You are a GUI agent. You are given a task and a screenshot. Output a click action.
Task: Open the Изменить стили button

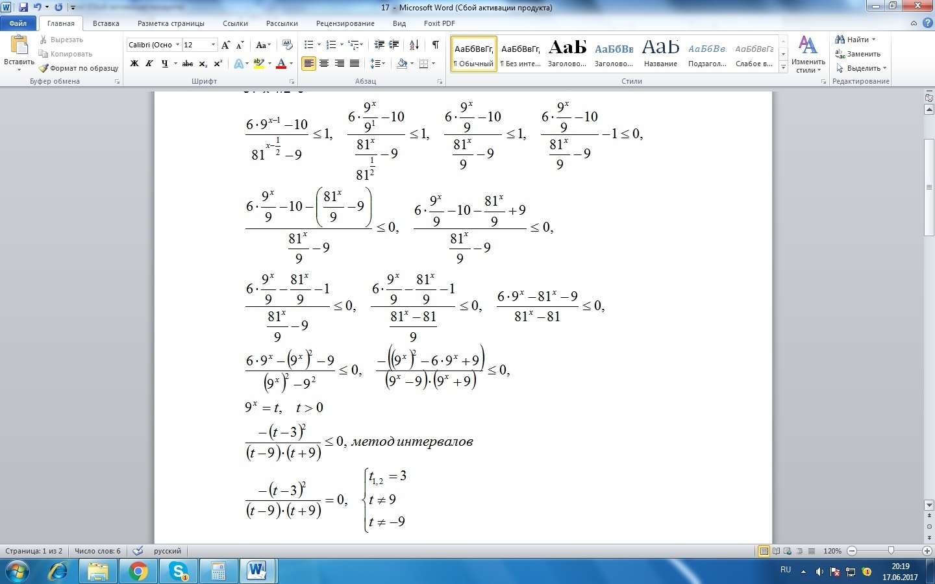(x=808, y=55)
